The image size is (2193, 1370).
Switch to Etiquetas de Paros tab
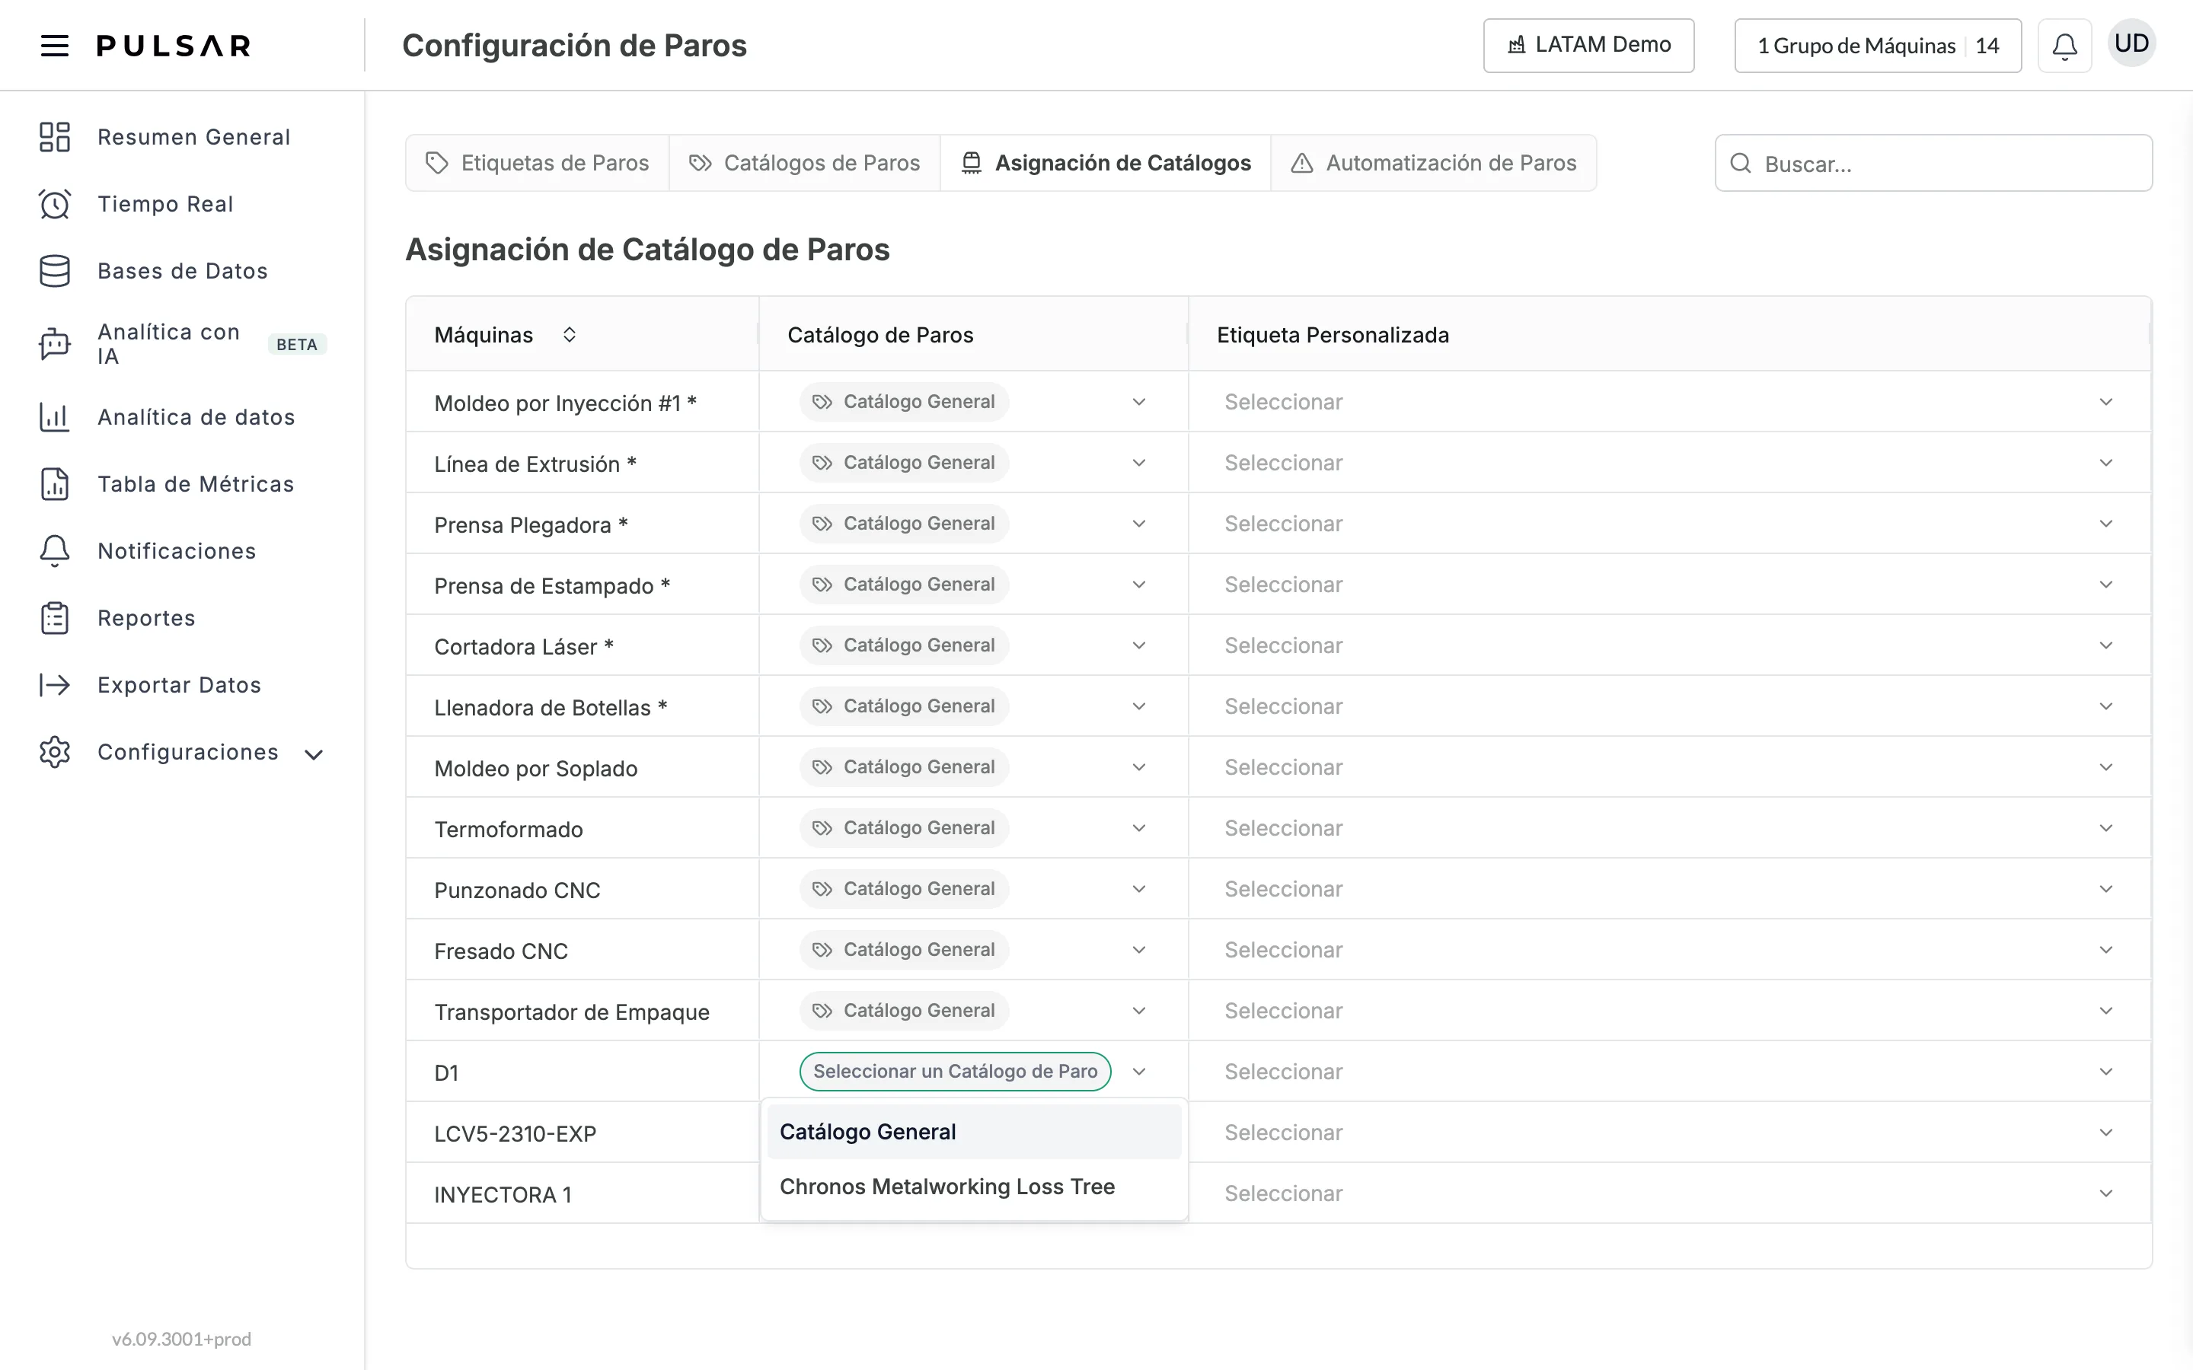click(x=538, y=163)
